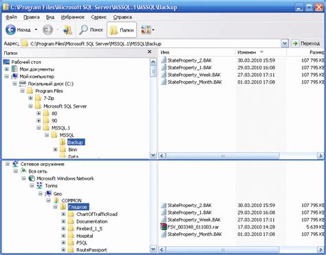Click the Up folder toolbar icon
This screenshot has width=326, height=255.
click(67, 30)
